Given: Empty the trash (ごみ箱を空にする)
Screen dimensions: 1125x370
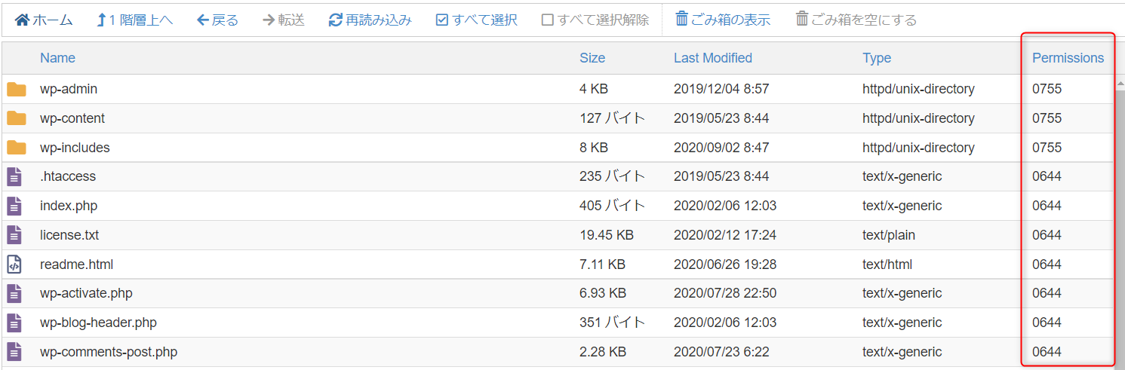Looking at the screenshot, I should [x=802, y=20].
